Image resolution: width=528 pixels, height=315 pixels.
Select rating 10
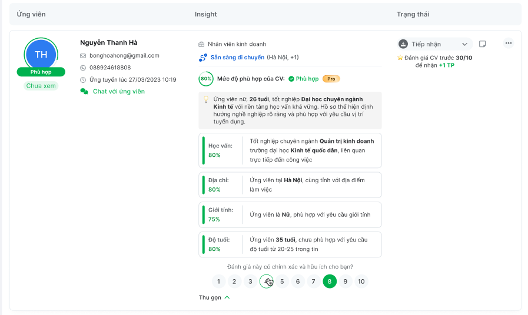click(x=361, y=282)
